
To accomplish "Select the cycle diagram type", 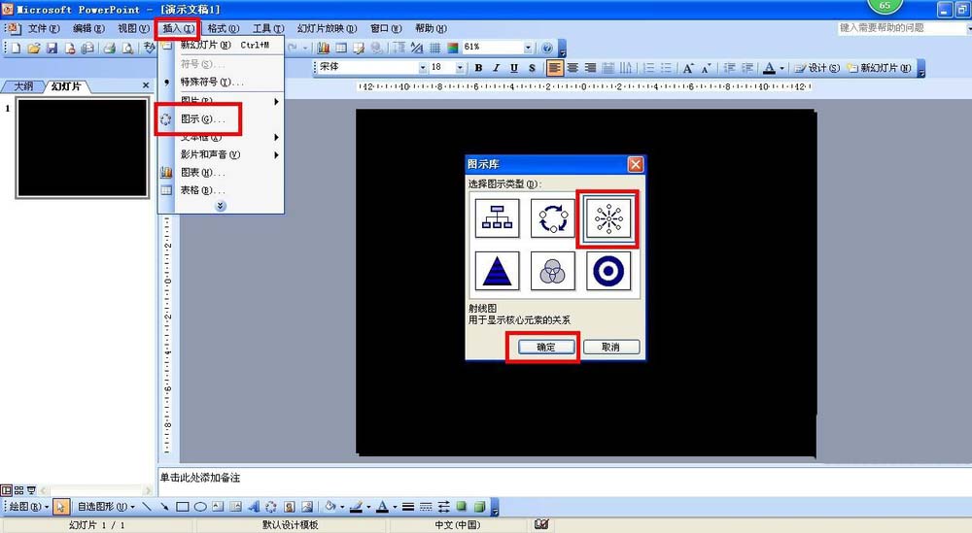I will [x=552, y=217].
